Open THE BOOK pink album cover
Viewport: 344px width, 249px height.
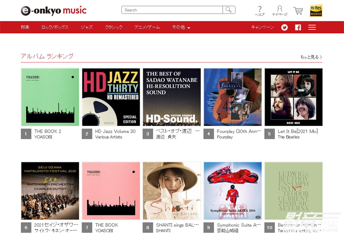(111, 191)
